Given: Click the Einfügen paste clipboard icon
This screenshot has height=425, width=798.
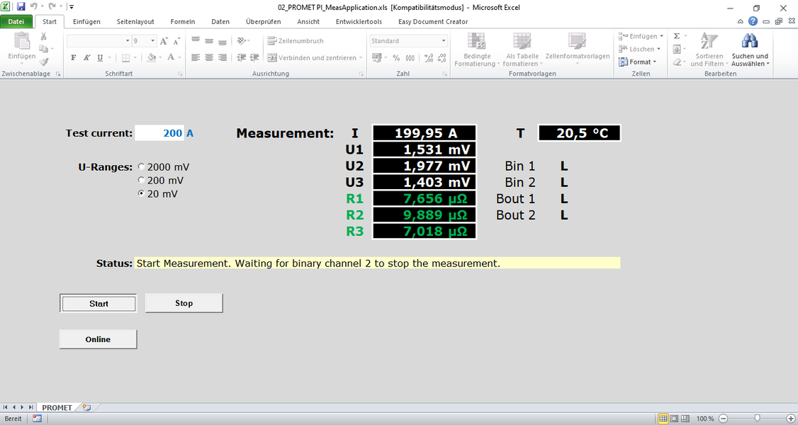Looking at the screenshot, I should [22, 41].
